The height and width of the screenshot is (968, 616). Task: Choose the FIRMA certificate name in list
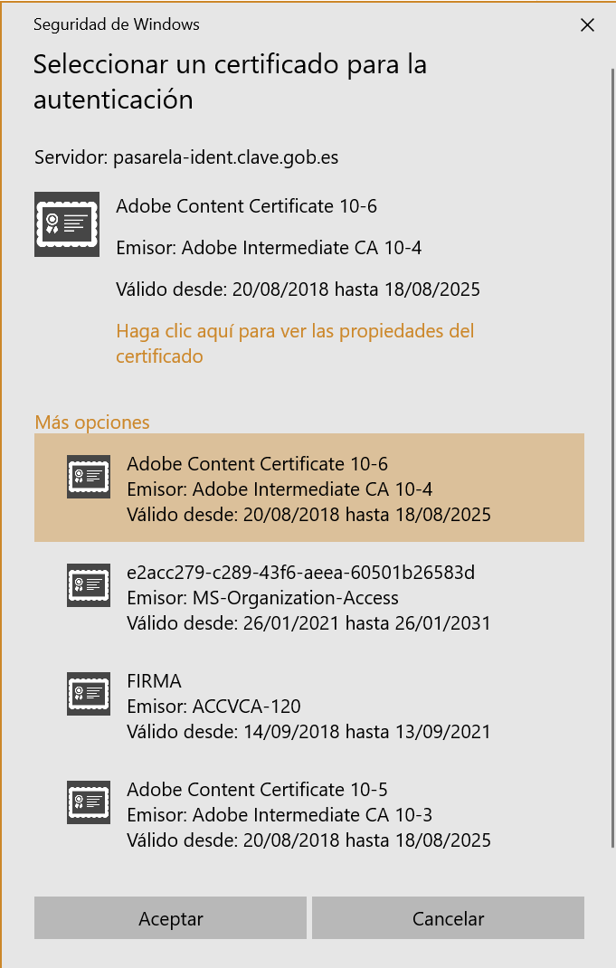155,681
